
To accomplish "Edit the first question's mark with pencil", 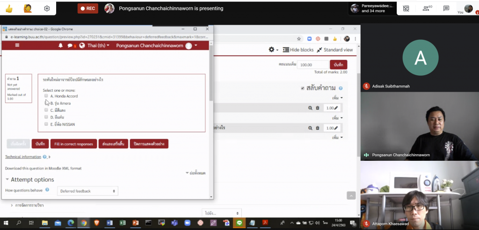I will tap(336, 108).
